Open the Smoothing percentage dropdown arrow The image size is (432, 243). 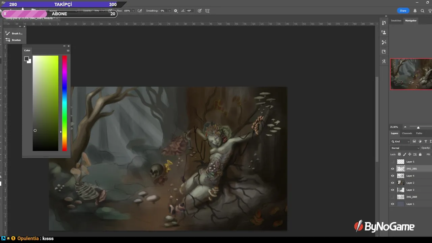tap(169, 11)
